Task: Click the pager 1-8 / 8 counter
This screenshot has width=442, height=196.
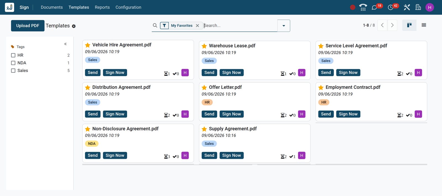Action: [x=369, y=25]
